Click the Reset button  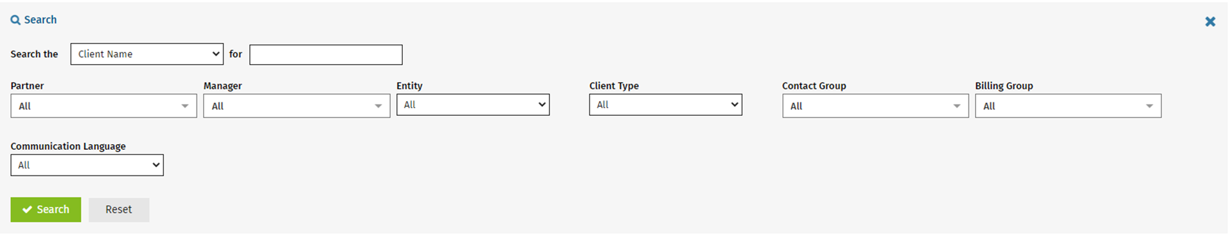119,209
